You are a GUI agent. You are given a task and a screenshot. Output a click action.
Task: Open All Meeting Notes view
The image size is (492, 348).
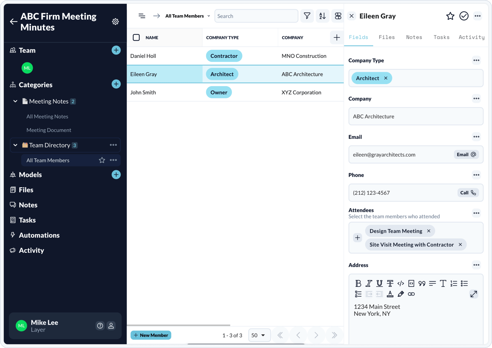point(47,116)
